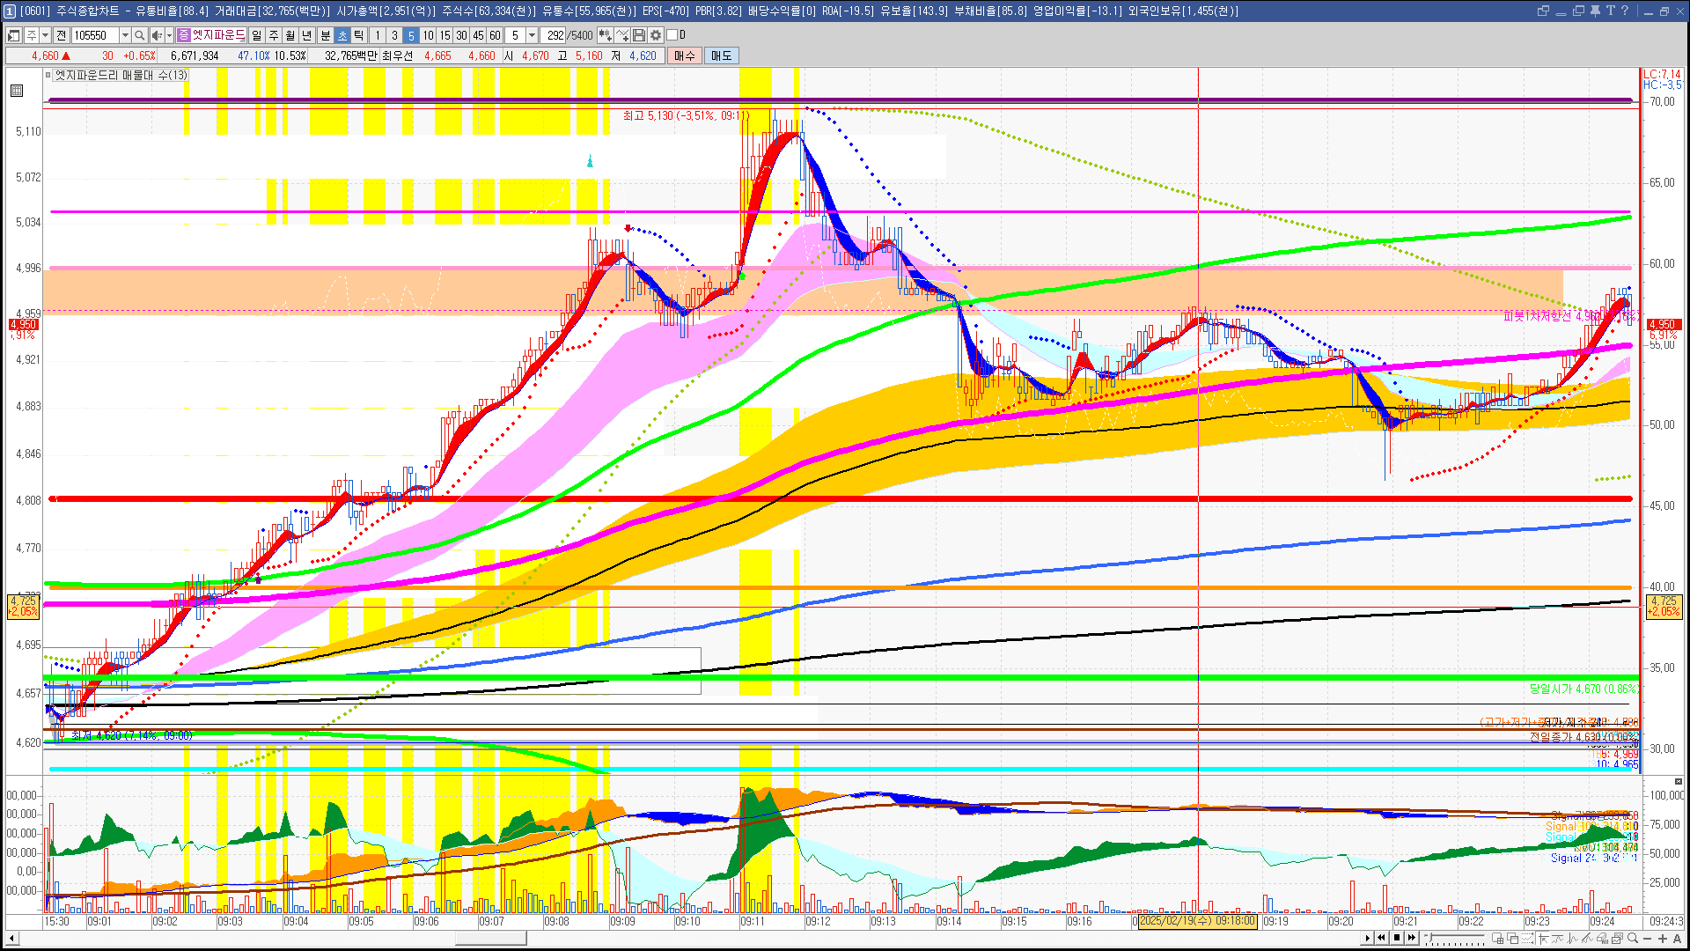Expand the interval value 5 dropdown
Image resolution: width=1690 pixels, height=951 pixels.
point(532,35)
